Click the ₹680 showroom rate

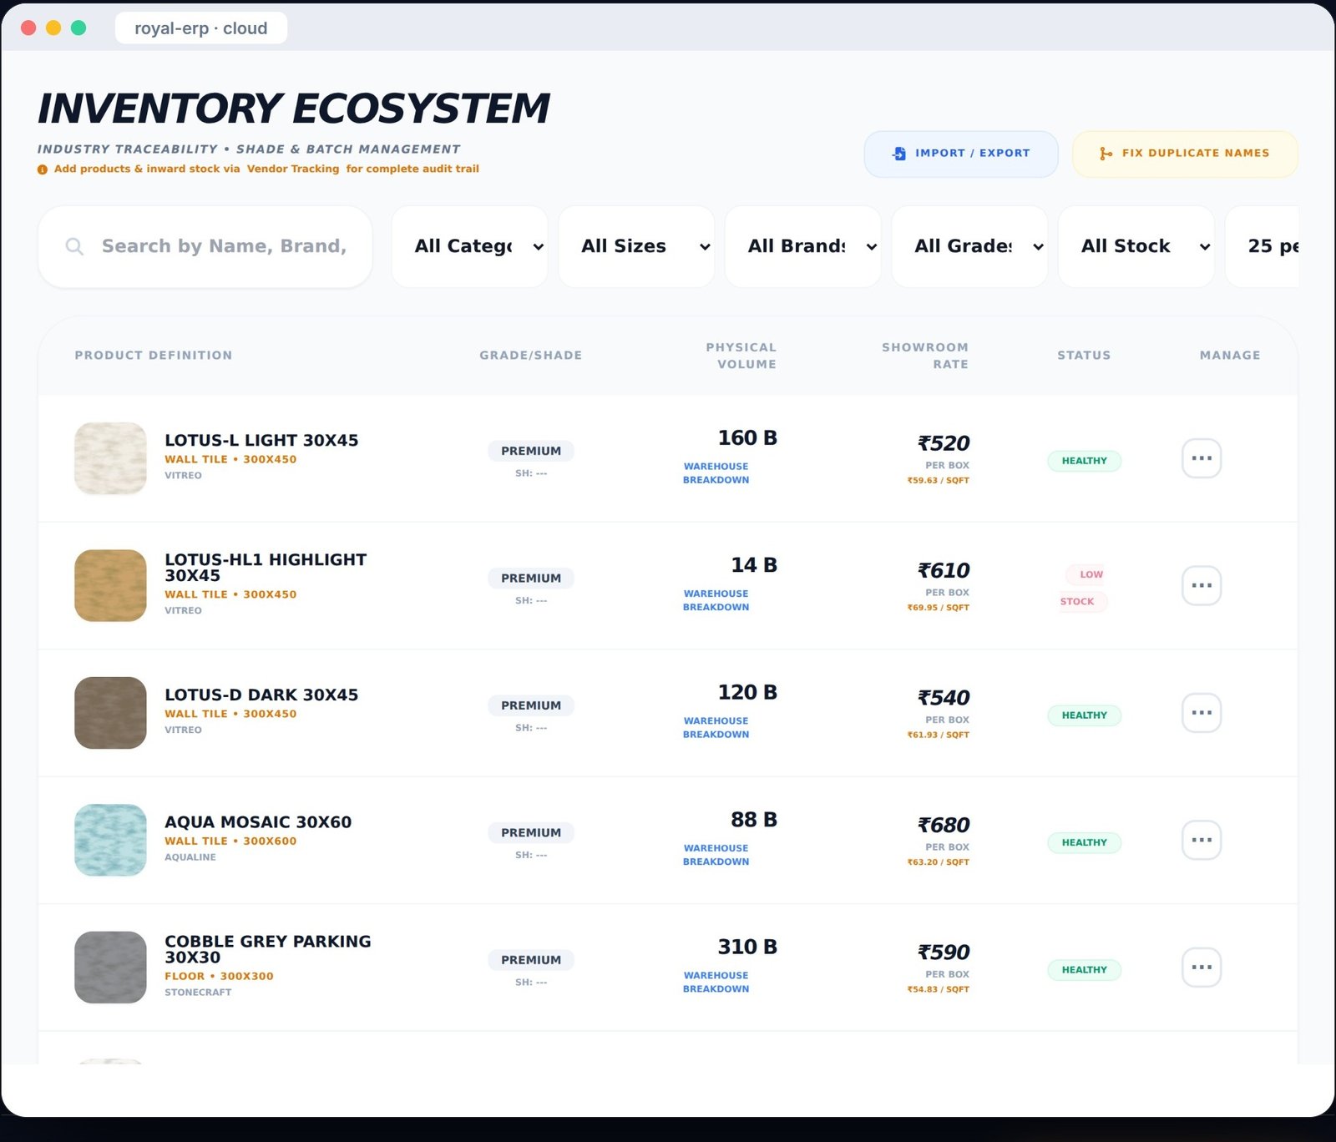[944, 825]
